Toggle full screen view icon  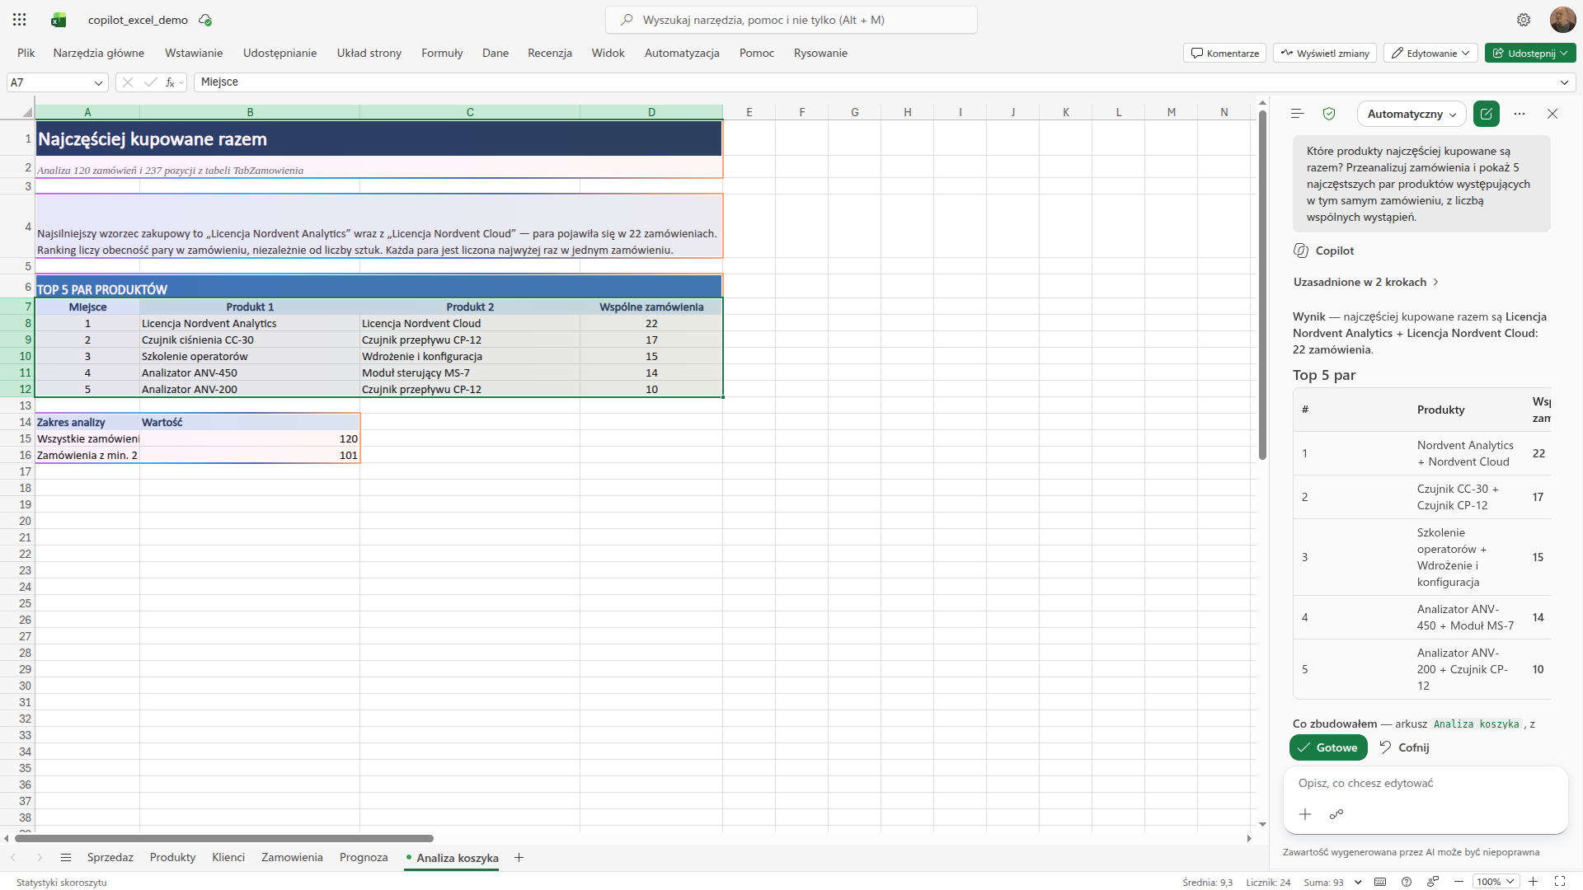pos(1560,882)
